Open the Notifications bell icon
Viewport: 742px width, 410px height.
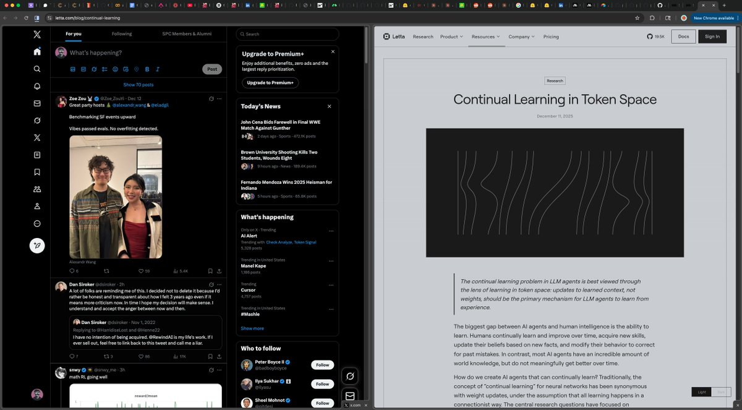click(x=37, y=86)
